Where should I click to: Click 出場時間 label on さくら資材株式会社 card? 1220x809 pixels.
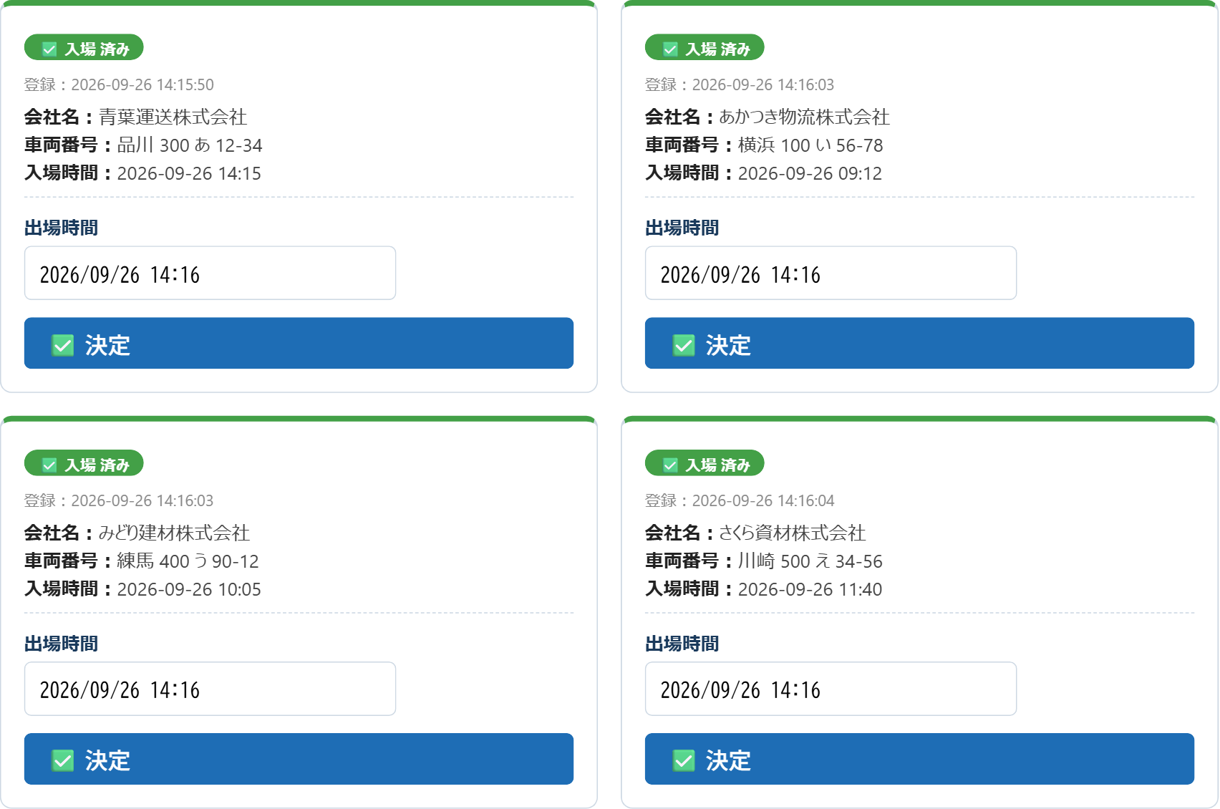(x=682, y=644)
